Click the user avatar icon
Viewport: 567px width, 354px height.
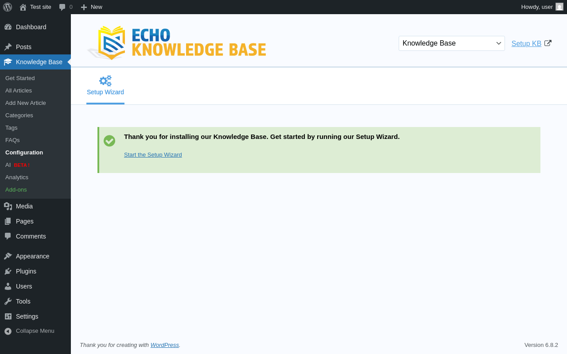coord(559,7)
